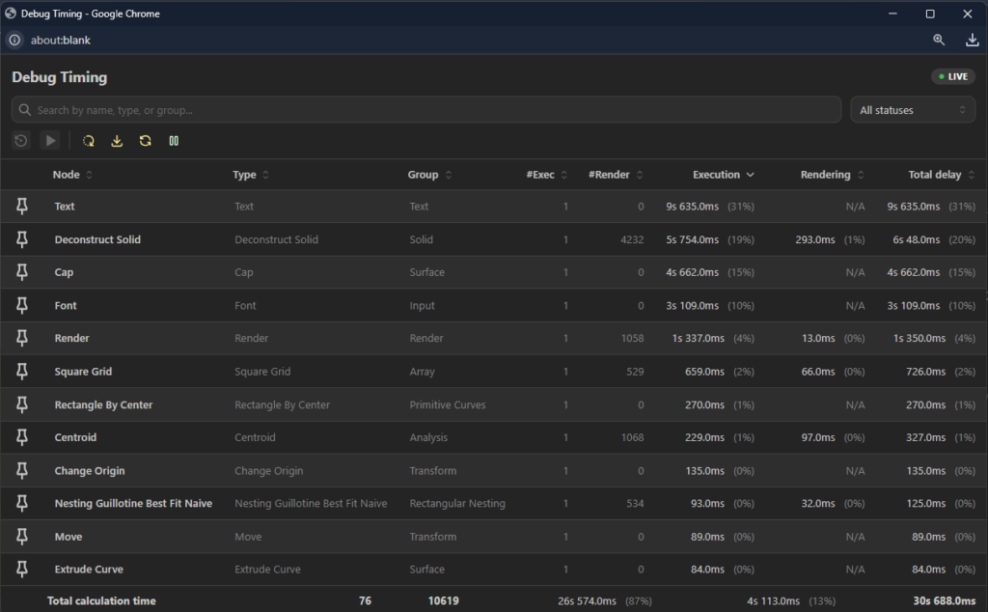Click the history reset icon in toolbar

click(21, 141)
